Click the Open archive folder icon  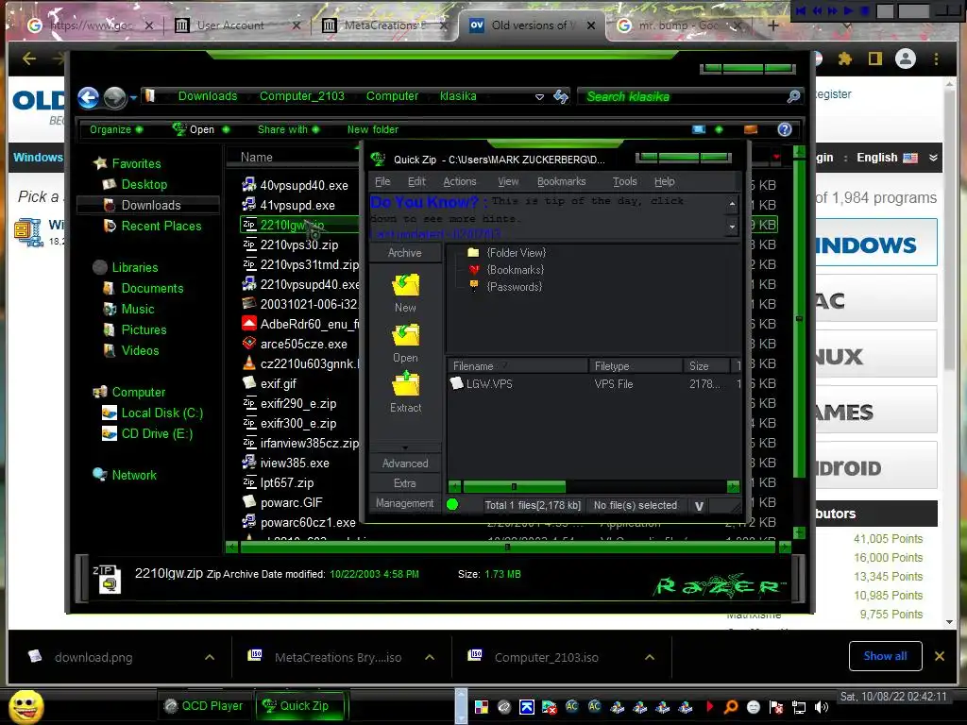(406, 335)
